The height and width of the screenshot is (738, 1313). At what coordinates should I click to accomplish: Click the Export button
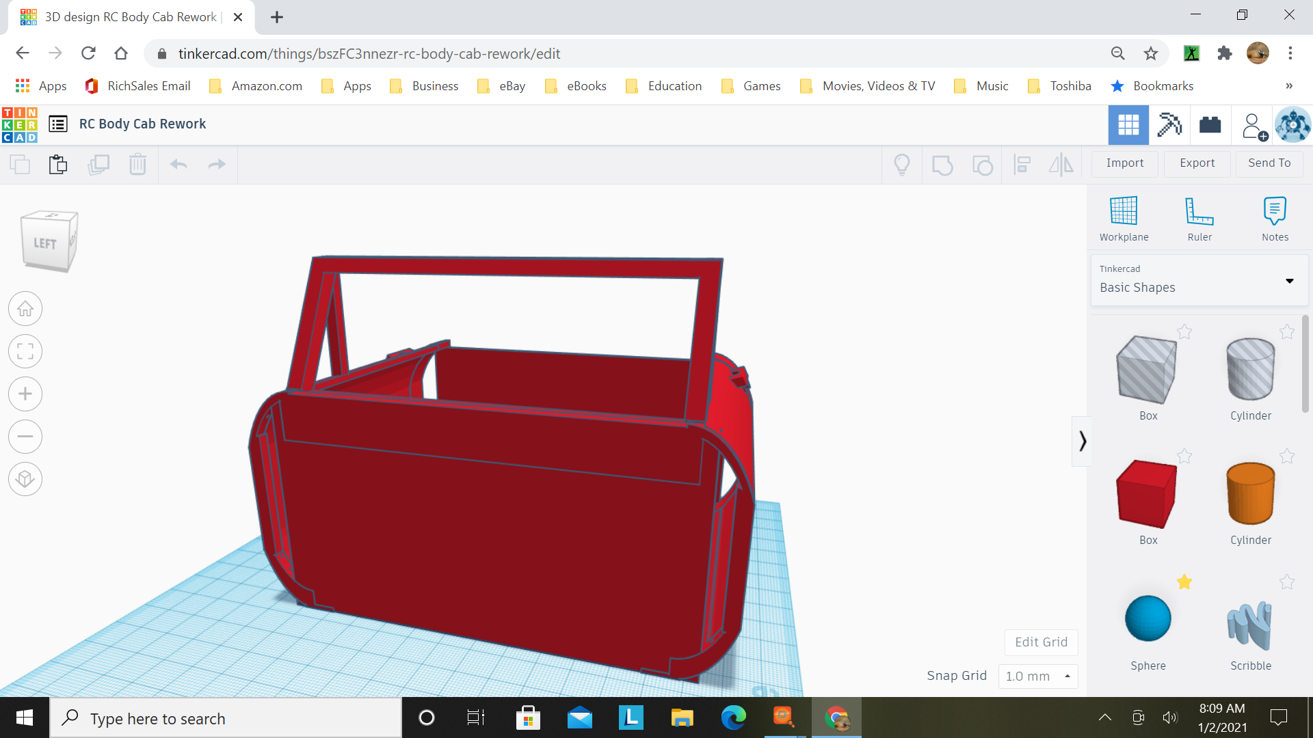tap(1197, 163)
